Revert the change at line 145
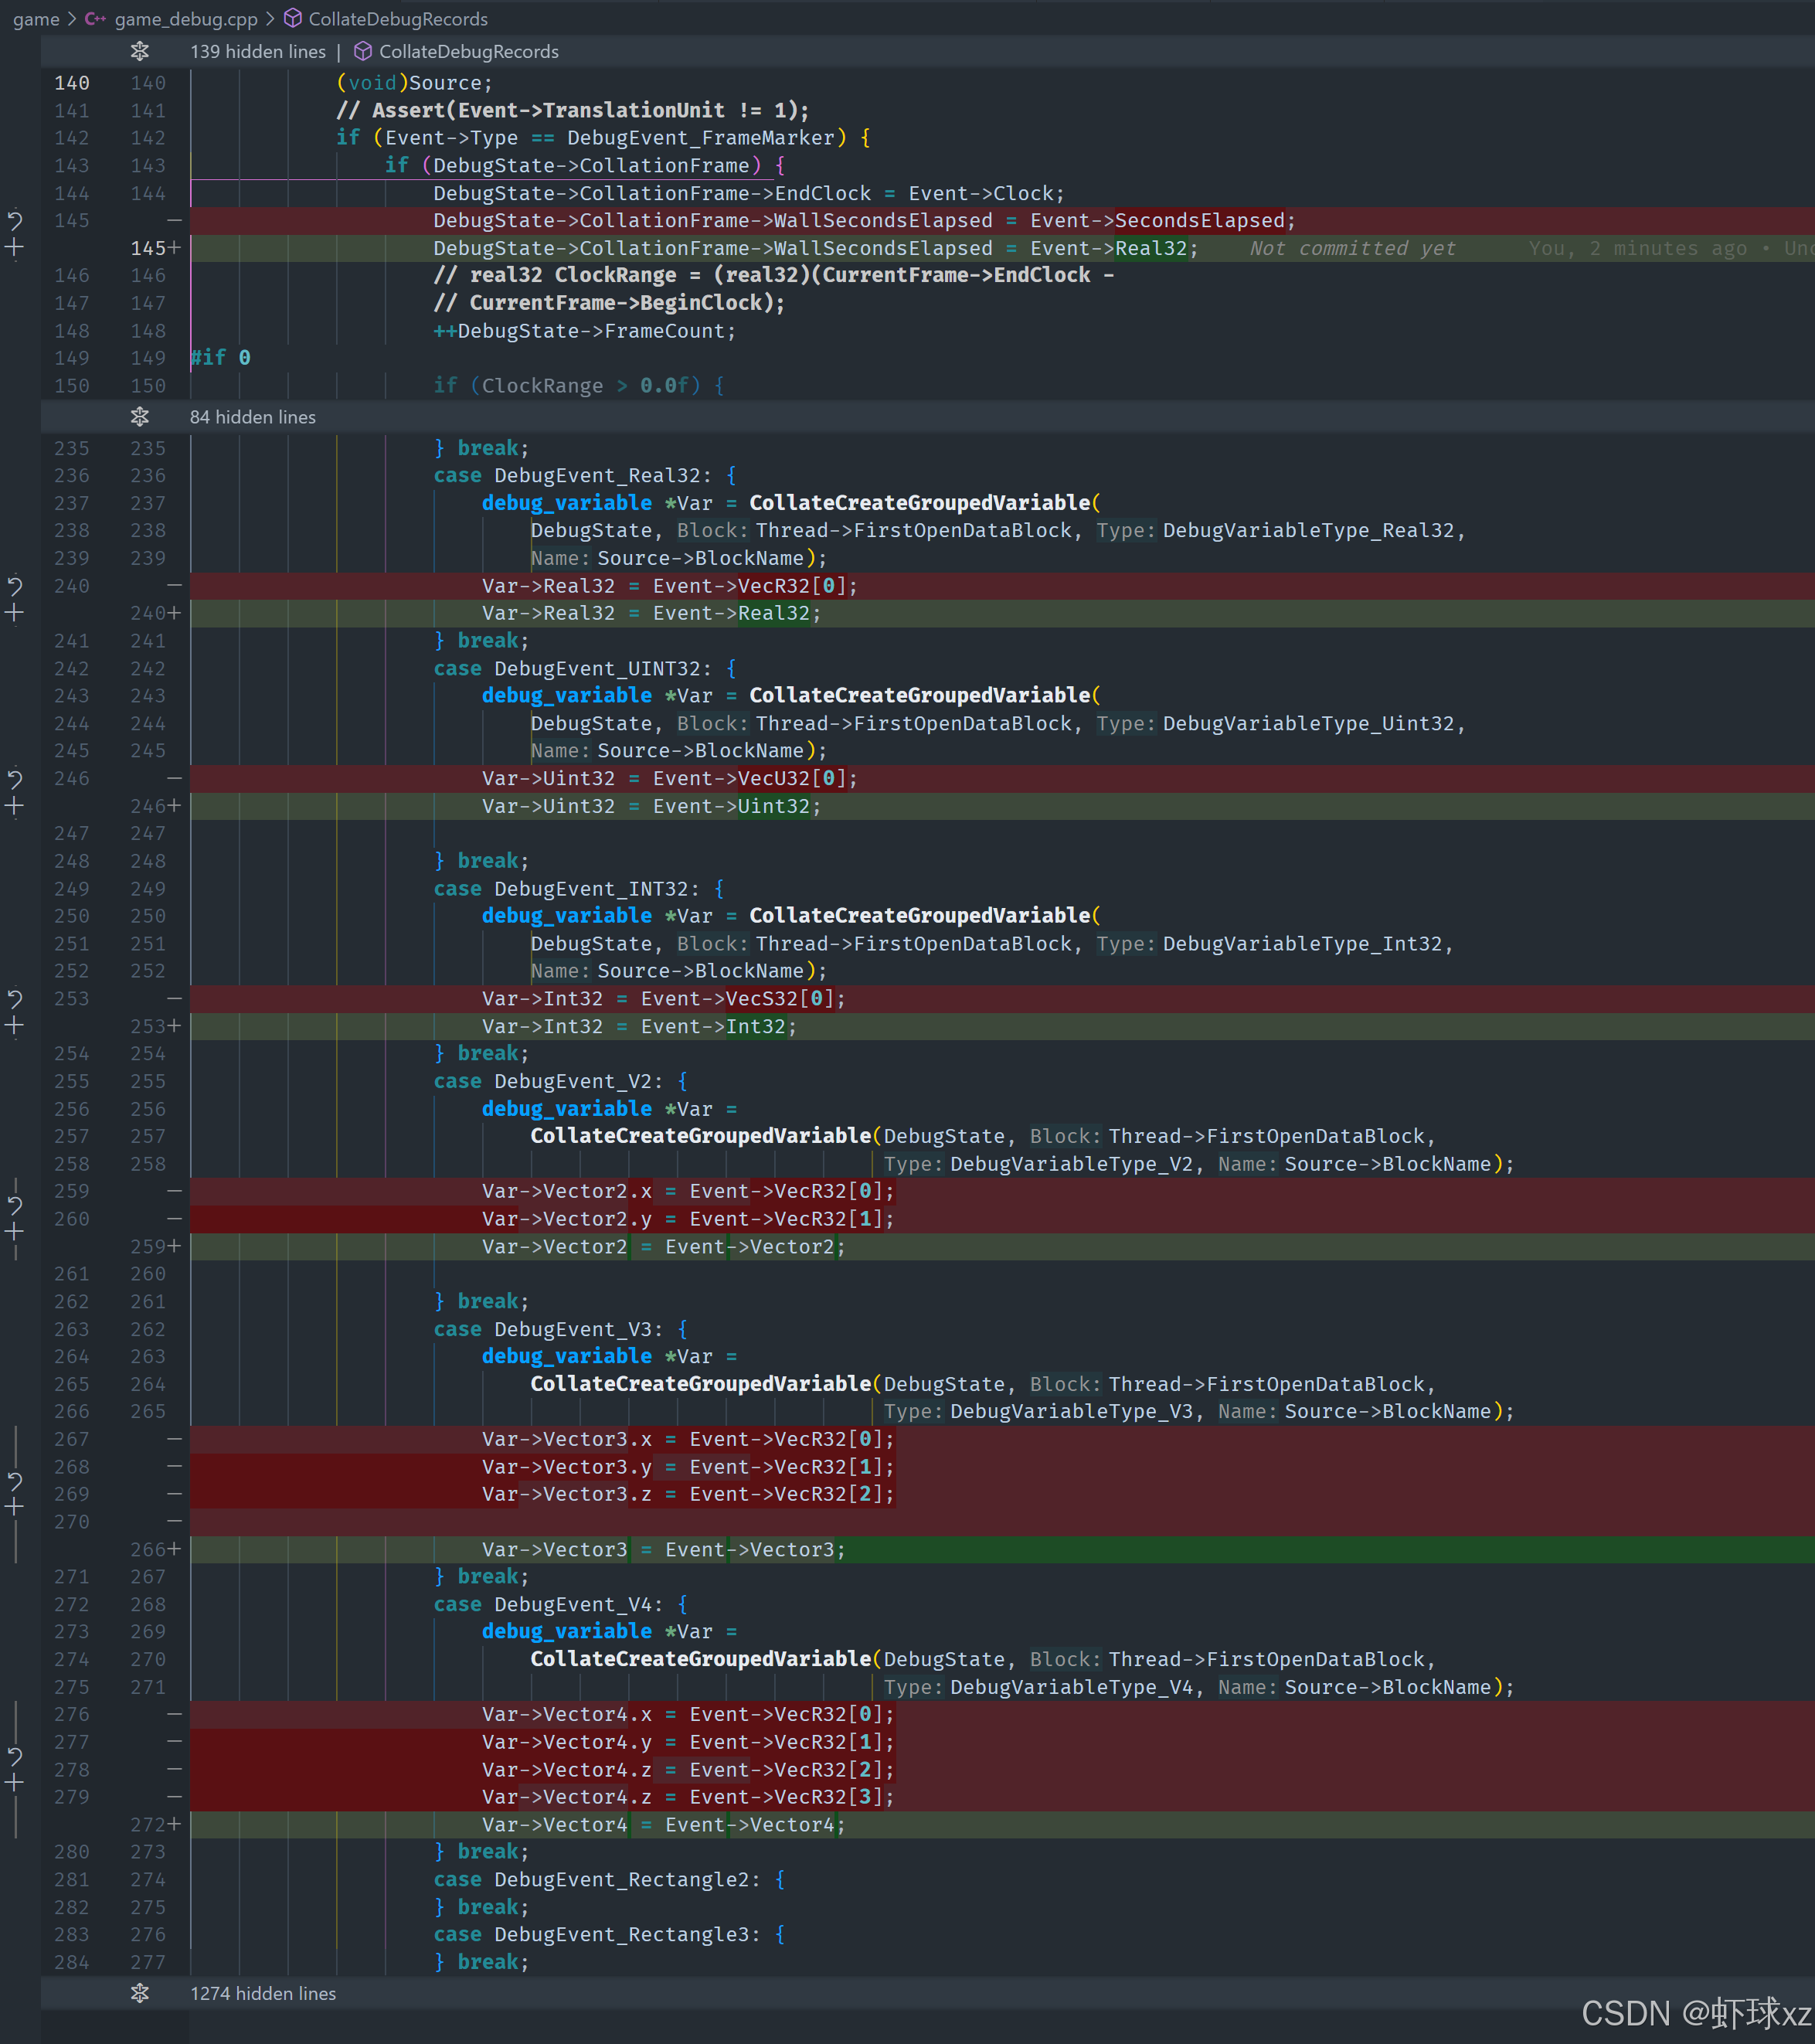The height and width of the screenshot is (2044, 1815). [15, 220]
